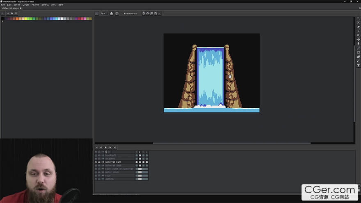Select frame 4 cel of waterfall light layer
This screenshot has height=203, width=361.
click(147, 162)
